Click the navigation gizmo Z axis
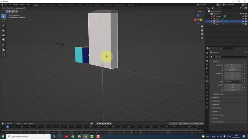Screen dimensions: 248x139 coord(198,15)
